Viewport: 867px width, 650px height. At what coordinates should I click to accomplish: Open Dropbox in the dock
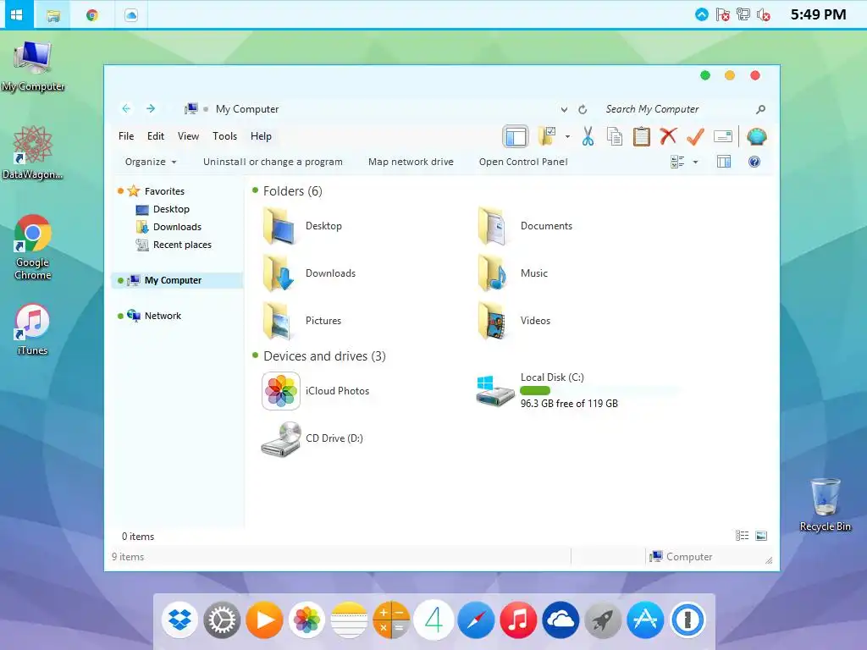[179, 620]
